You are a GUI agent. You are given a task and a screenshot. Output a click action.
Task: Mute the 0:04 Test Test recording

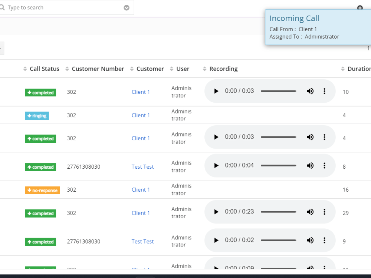(x=310, y=165)
